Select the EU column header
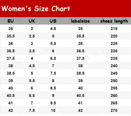131x116 pixels. pyautogui.click(x=11, y=21)
